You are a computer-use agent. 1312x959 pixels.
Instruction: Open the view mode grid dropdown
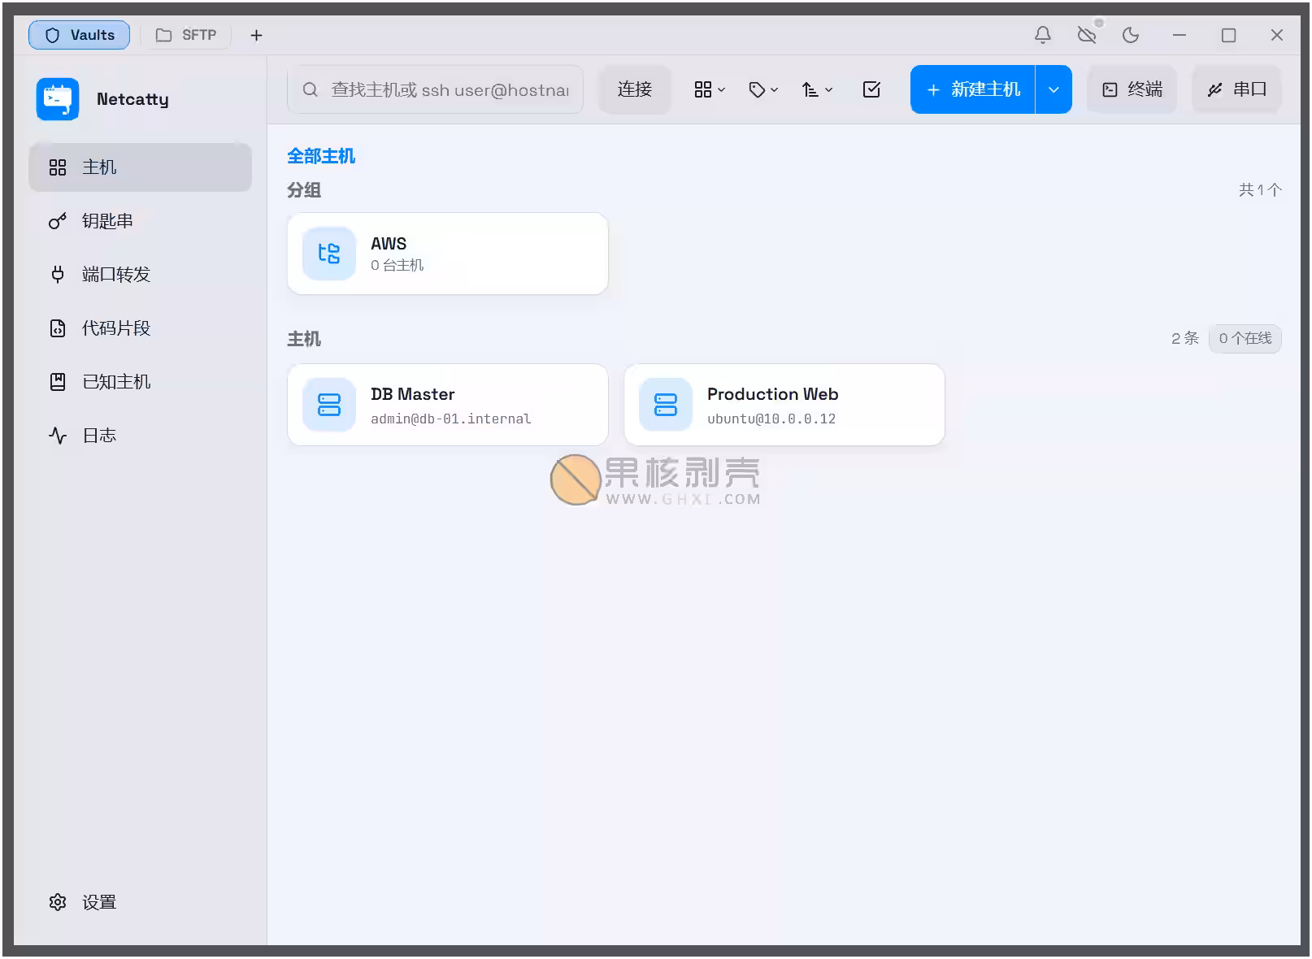[710, 89]
